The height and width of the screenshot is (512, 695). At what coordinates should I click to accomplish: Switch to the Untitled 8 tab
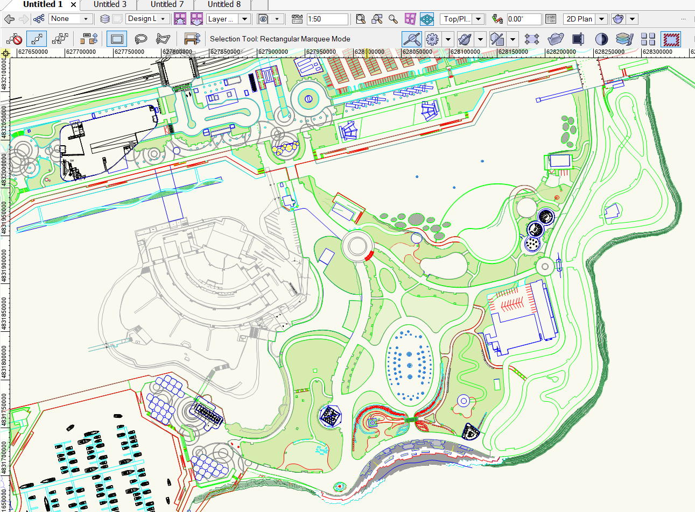(x=224, y=4)
